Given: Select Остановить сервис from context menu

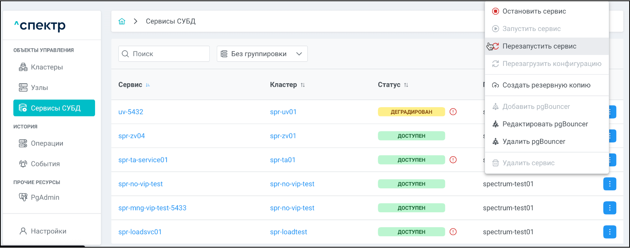Looking at the screenshot, I should 534,11.
